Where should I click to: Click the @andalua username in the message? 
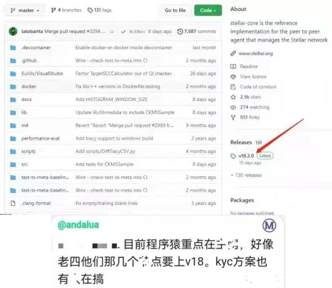tap(78, 225)
